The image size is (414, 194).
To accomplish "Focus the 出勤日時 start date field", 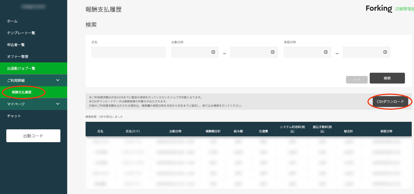I will [x=195, y=52].
